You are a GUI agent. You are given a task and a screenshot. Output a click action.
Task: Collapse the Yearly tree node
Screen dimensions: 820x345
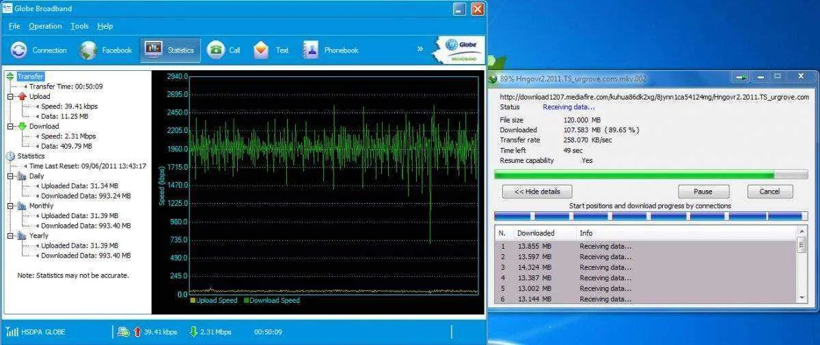click(10, 235)
